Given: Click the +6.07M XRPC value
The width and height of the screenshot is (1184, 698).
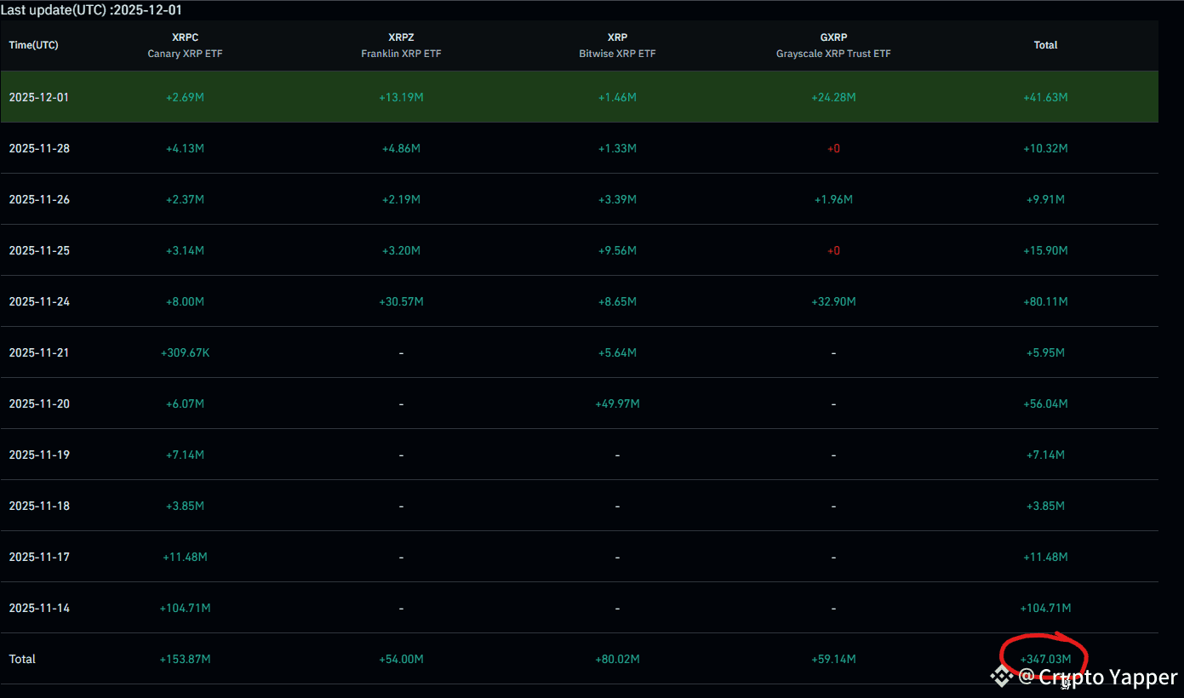Looking at the screenshot, I should 185,403.
